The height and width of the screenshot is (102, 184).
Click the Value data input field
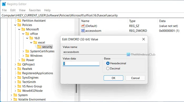[x=81, y=64]
